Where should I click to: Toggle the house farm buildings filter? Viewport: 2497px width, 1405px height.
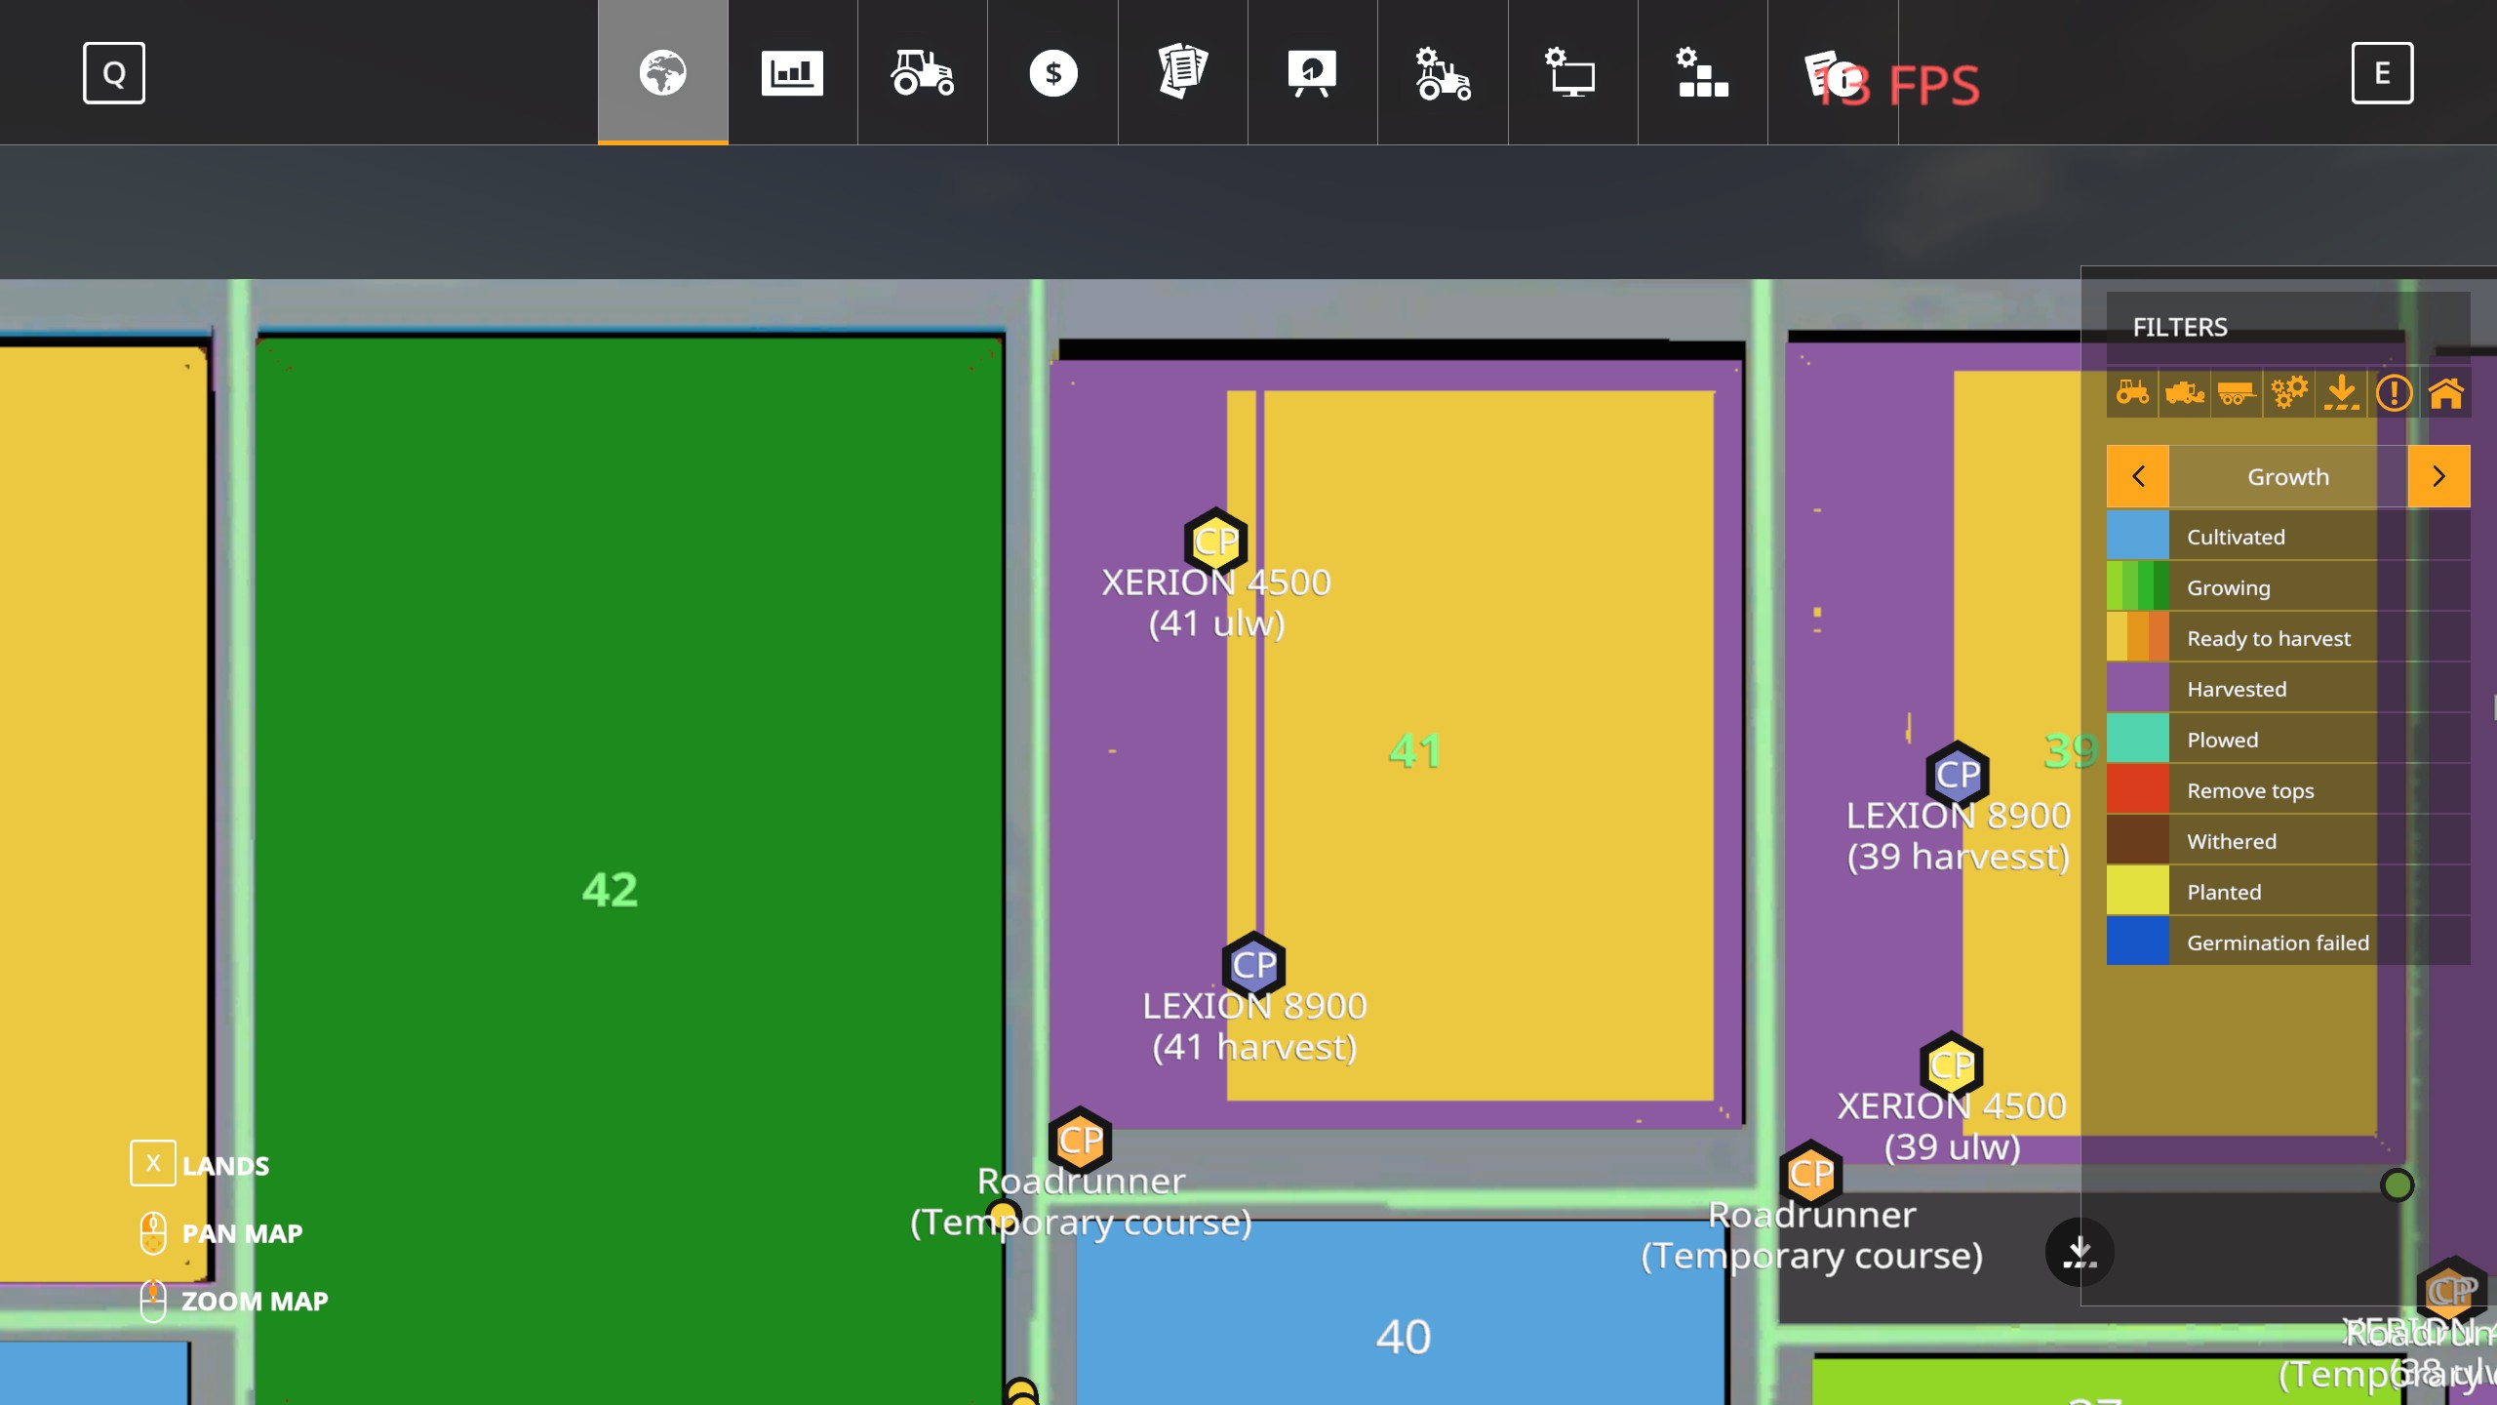(2445, 393)
